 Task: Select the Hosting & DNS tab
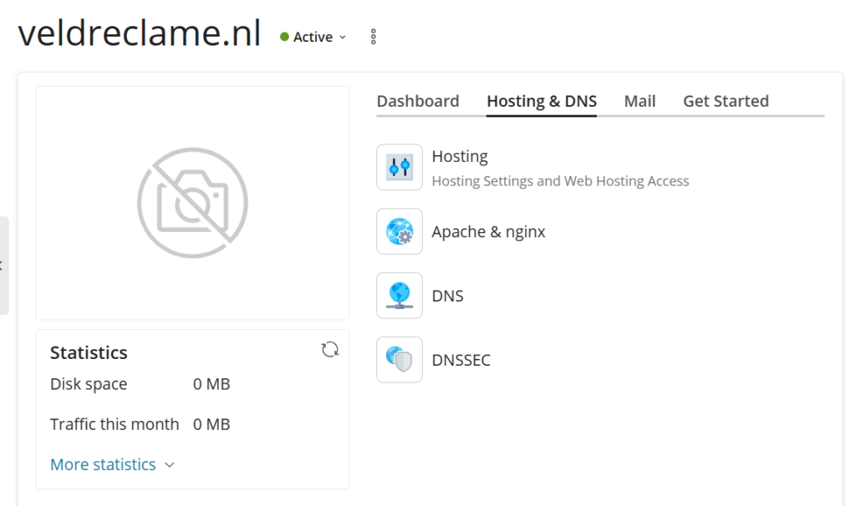click(542, 101)
